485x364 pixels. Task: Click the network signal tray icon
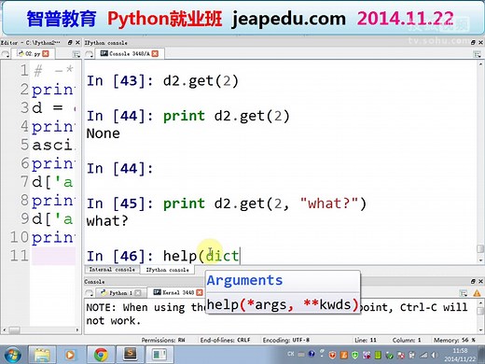(423, 355)
